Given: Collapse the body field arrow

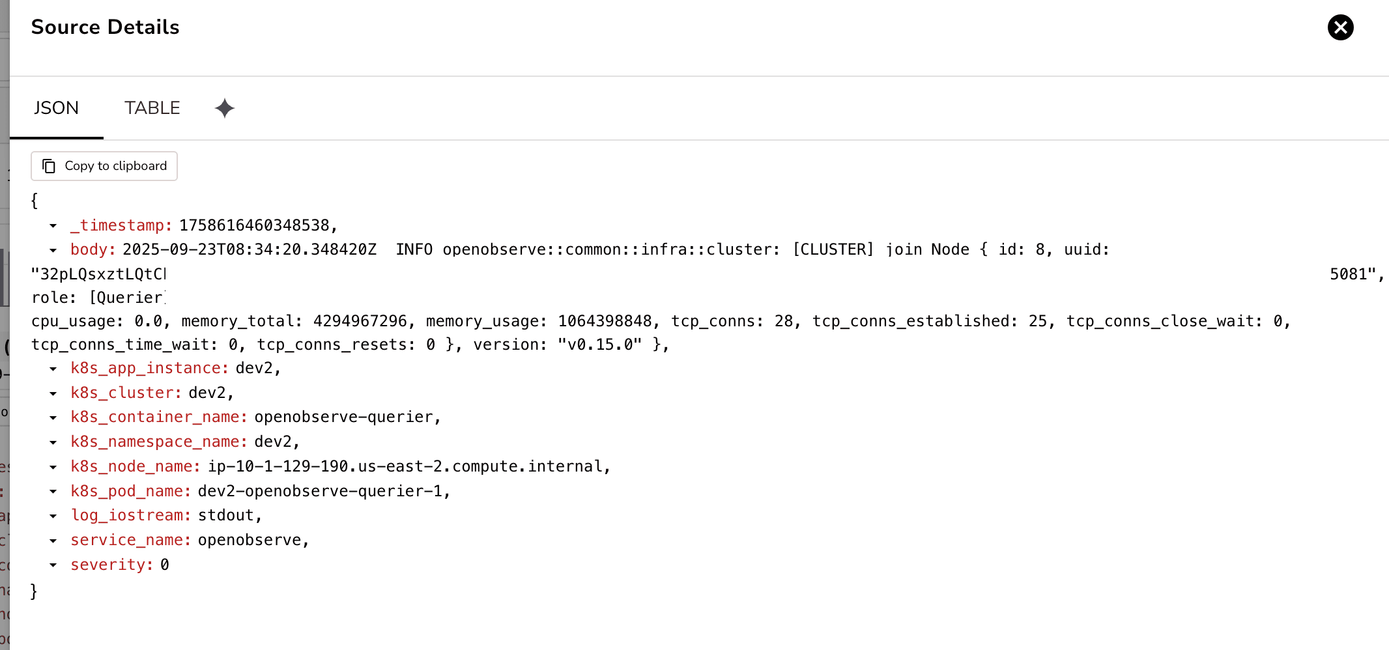Looking at the screenshot, I should [53, 250].
